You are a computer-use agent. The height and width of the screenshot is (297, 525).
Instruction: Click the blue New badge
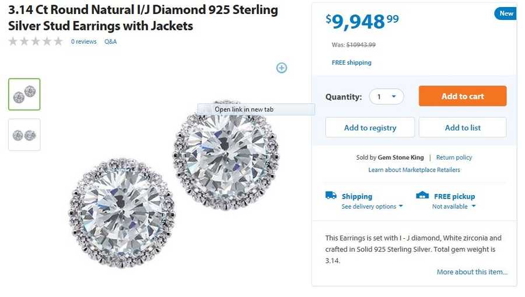click(x=506, y=13)
